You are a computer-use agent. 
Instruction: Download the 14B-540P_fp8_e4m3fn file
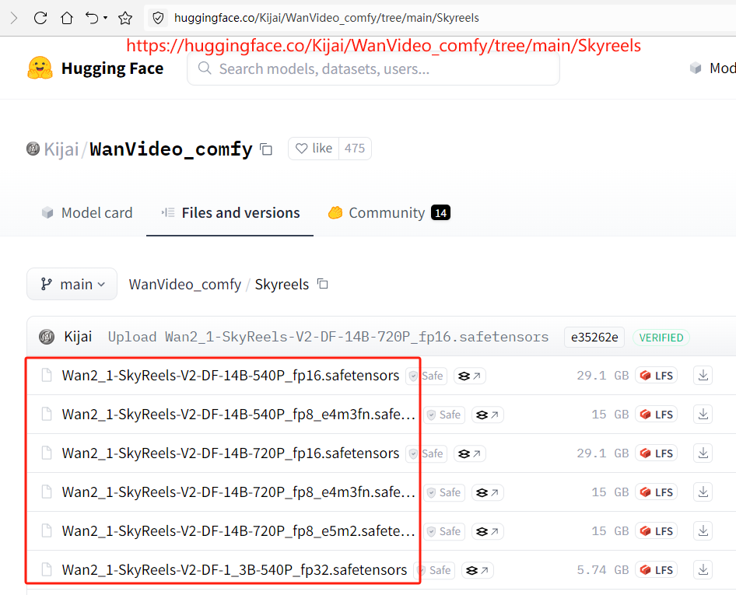[x=703, y=415]
